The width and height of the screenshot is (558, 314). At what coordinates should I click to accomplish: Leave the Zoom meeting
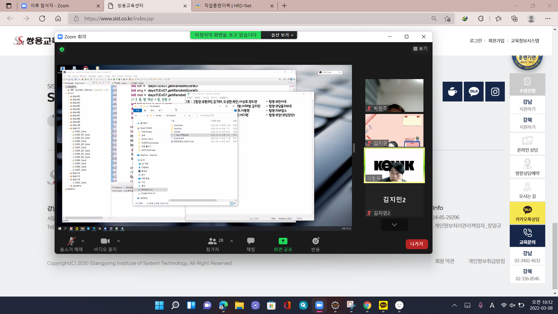click(416, 244)
